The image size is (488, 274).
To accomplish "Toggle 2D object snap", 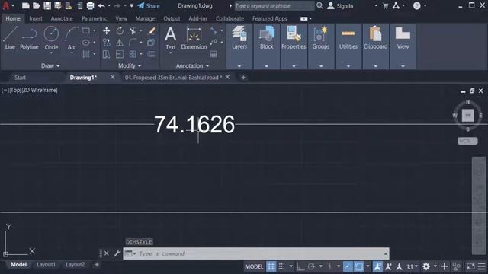I will 358,266.
